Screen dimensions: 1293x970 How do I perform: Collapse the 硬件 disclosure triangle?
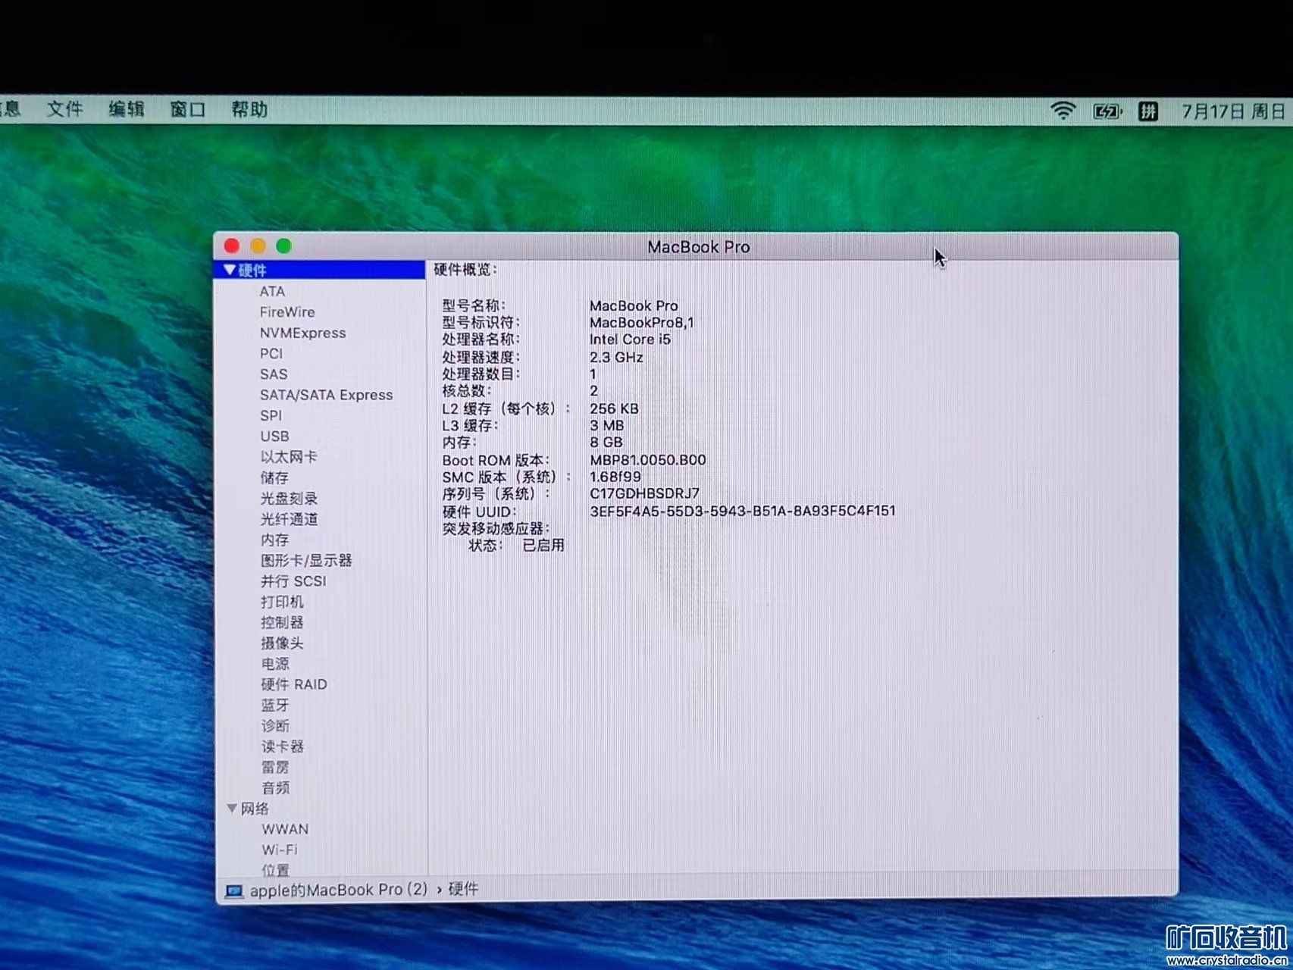(x=230, y=270)
